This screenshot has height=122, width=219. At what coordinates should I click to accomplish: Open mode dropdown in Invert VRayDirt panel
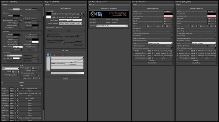(160, 43)
